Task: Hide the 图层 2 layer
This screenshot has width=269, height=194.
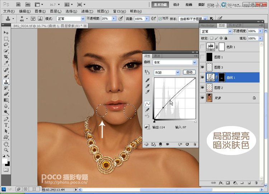Action: click(202, 88)
